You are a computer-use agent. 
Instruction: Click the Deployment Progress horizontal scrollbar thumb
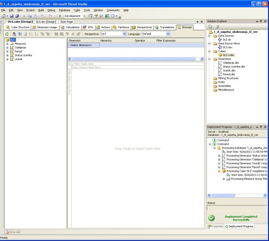click(x=223, y=195)
